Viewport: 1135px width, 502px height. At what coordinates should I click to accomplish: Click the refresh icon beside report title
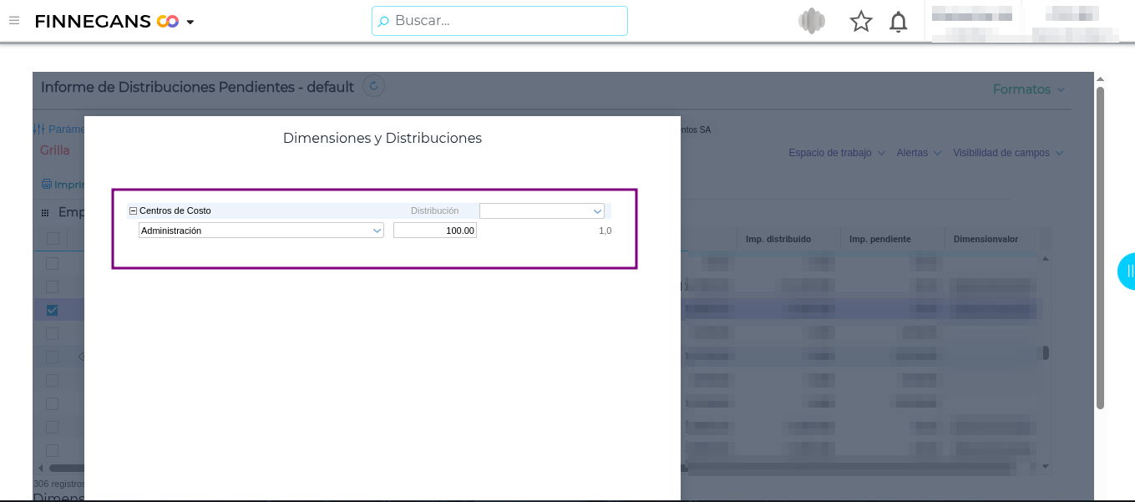[x=373, y=86]
